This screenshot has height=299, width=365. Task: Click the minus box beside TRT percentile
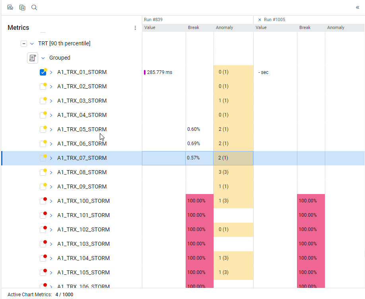[x=24, y=43]
